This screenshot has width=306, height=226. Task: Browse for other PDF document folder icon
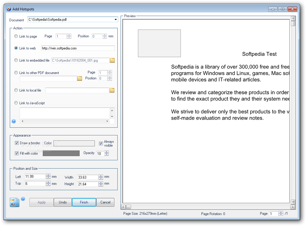pos(80,78)
